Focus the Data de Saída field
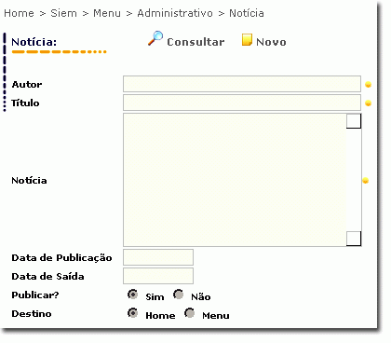The image size is (391, 343). pyautogui.click(x=158, y=276)
